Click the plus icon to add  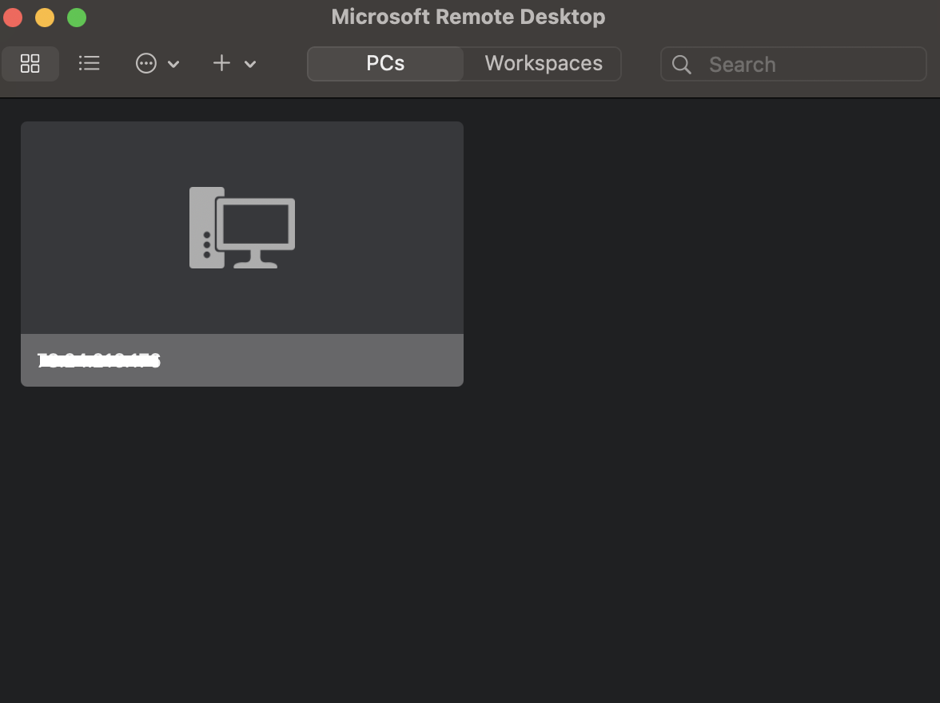coord(222,64)
